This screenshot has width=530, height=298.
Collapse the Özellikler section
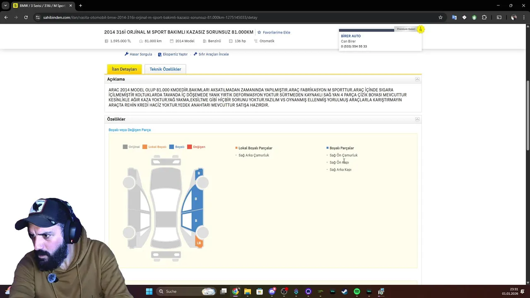point(417,119)
